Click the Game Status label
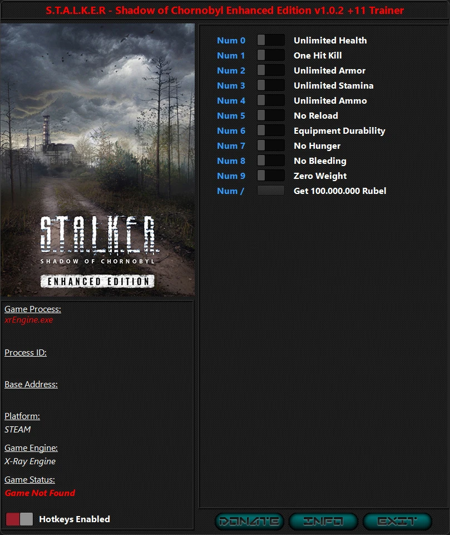 click(x=29, y=479)
